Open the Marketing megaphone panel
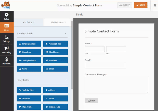This screenshot has height=111, width=158. (7, 50)
